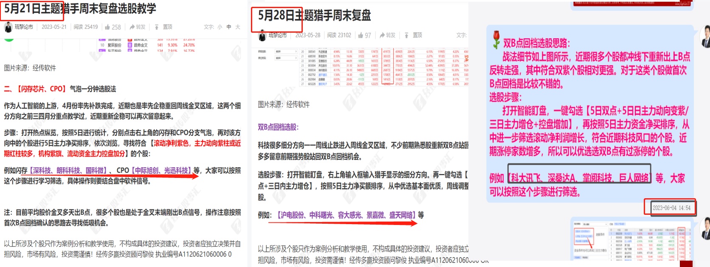The width and height of the screenshot is (710, 267).
Task: Click the rose emoji in the chat message
Action: 496,39
